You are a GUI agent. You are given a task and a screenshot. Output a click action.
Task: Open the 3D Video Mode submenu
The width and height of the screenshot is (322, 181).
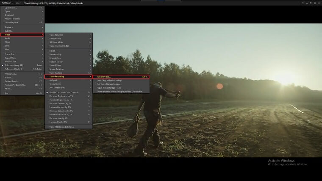coord(69,42)
